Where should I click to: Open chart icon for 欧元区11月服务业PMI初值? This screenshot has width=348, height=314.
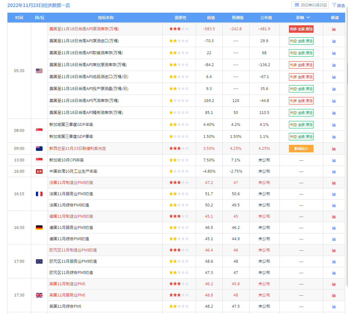[x=334, y=262]
